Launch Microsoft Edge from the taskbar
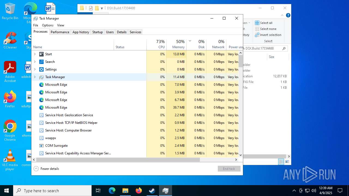This screenshot has width=349, height=196. pos(112,191)
